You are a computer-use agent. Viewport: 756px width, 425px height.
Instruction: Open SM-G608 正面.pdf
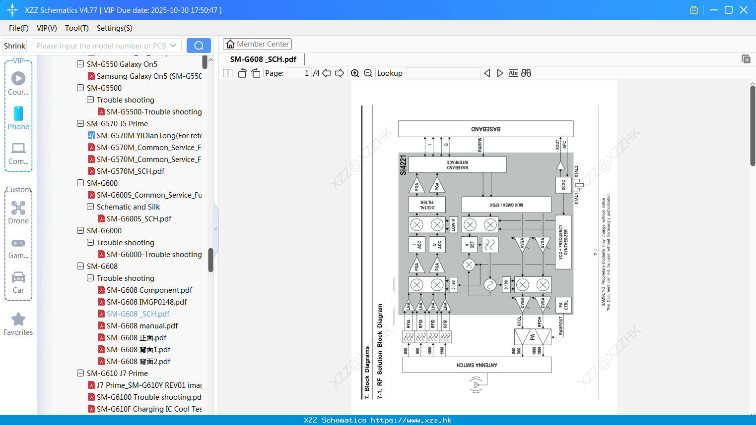132,337
